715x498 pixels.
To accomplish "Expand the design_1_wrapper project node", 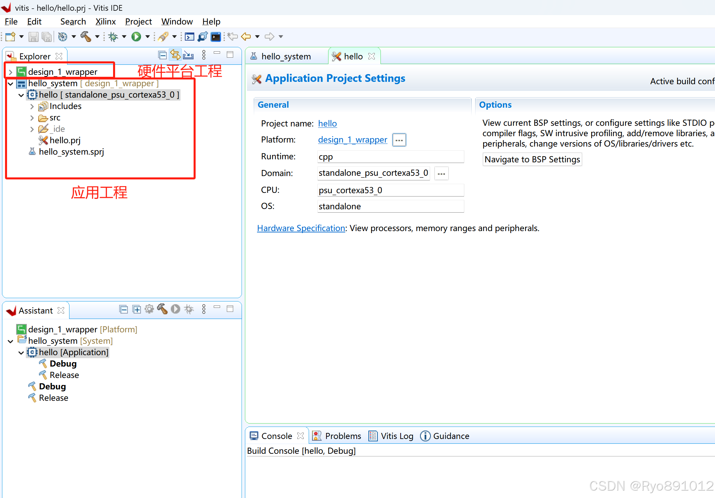I will [x=10, y=72].
